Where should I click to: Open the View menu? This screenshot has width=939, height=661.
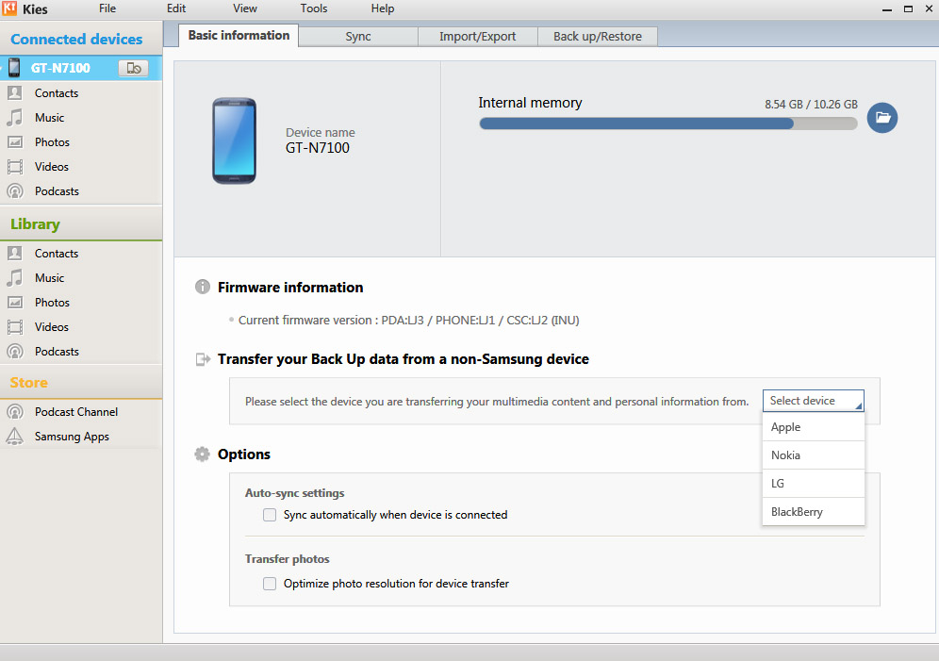coord(245,8)
